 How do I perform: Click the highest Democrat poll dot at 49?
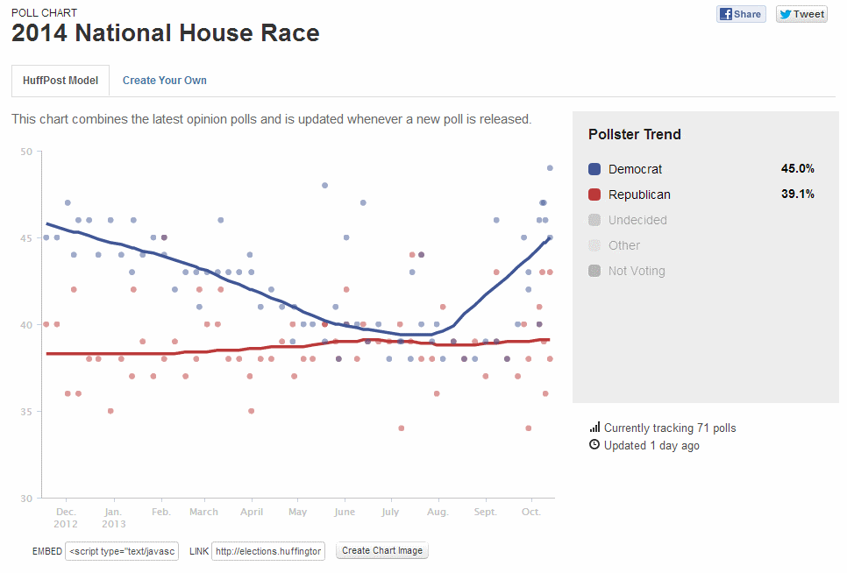point(550,167)
